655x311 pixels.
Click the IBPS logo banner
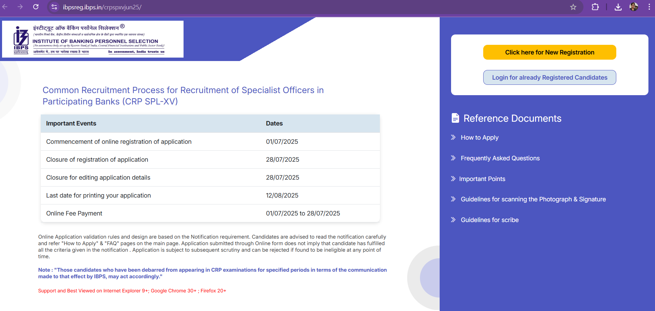(x=93, y=39)
